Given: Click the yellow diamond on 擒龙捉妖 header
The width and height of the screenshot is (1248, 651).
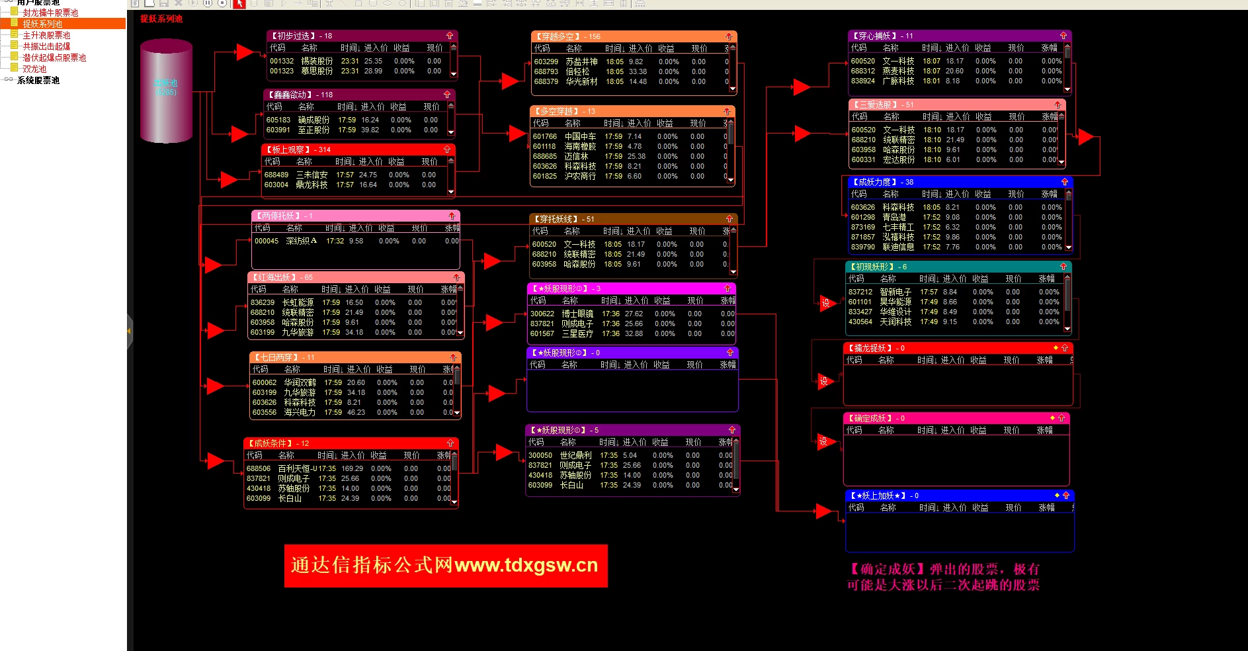Looking at the screenshot, I should [1056, 347].
